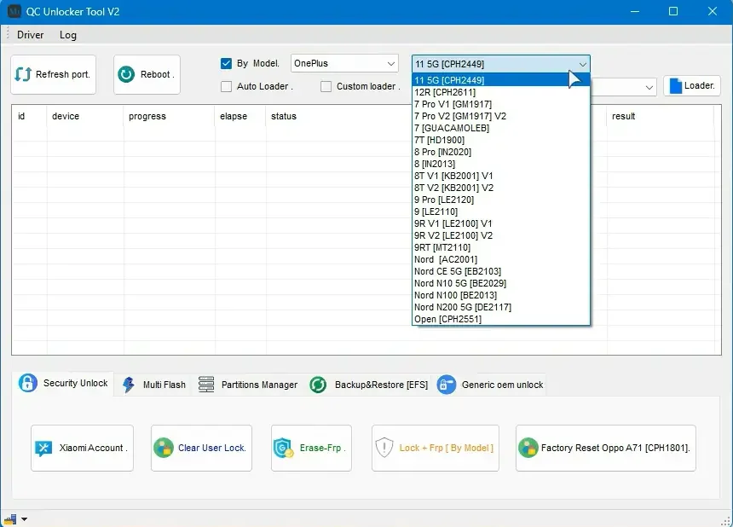This screenshot has width=733, height=527.
Task: Click the Xiaomi Account button
Action: tap(82, 448)
